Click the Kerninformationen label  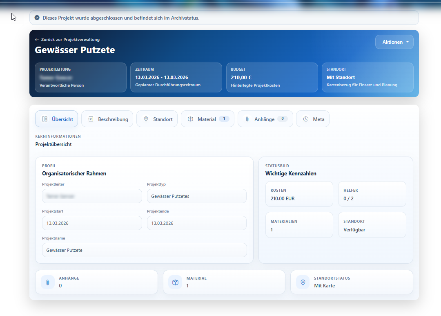(x=58, y=136)
